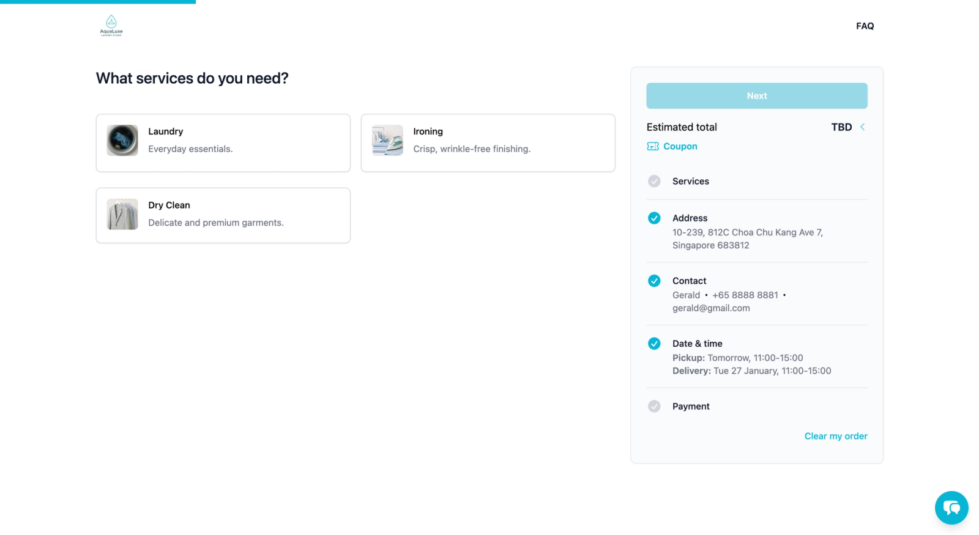Click the grey Payment step checkmark
Image resolution: width=979 pixels, height=535 pixels.
tap(654, 406)
